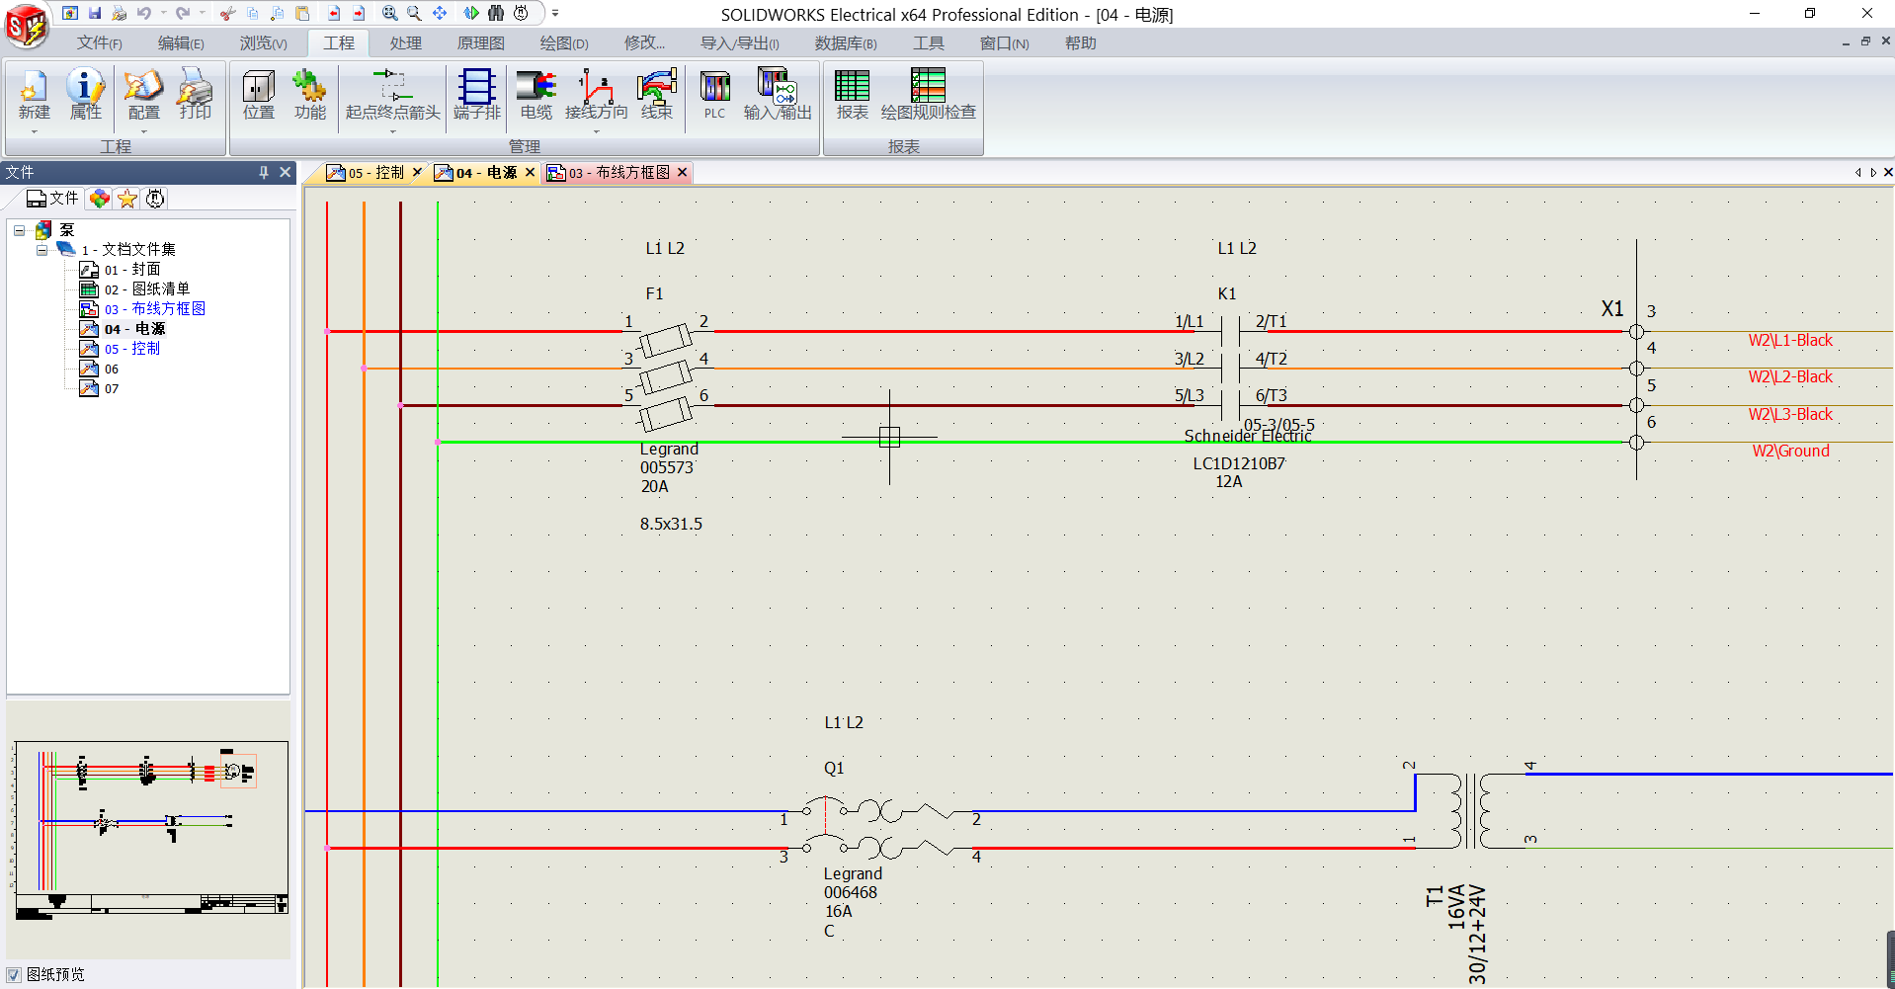Click the Save icon in quick access toolbar

click(x=95, y=13)
